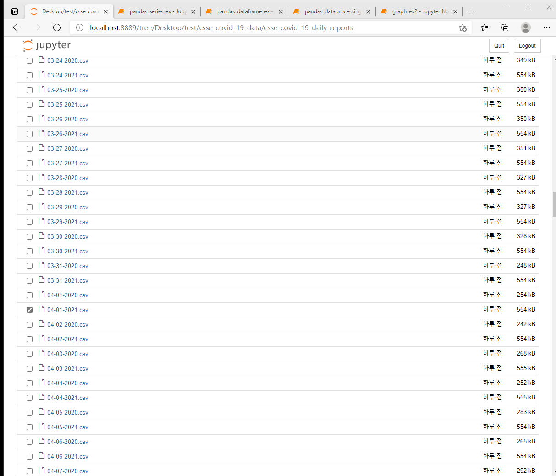This screenshot has height=476, width=556.
Task: Select the checkbox for 03-27-2020.csv
Action: 29,148
